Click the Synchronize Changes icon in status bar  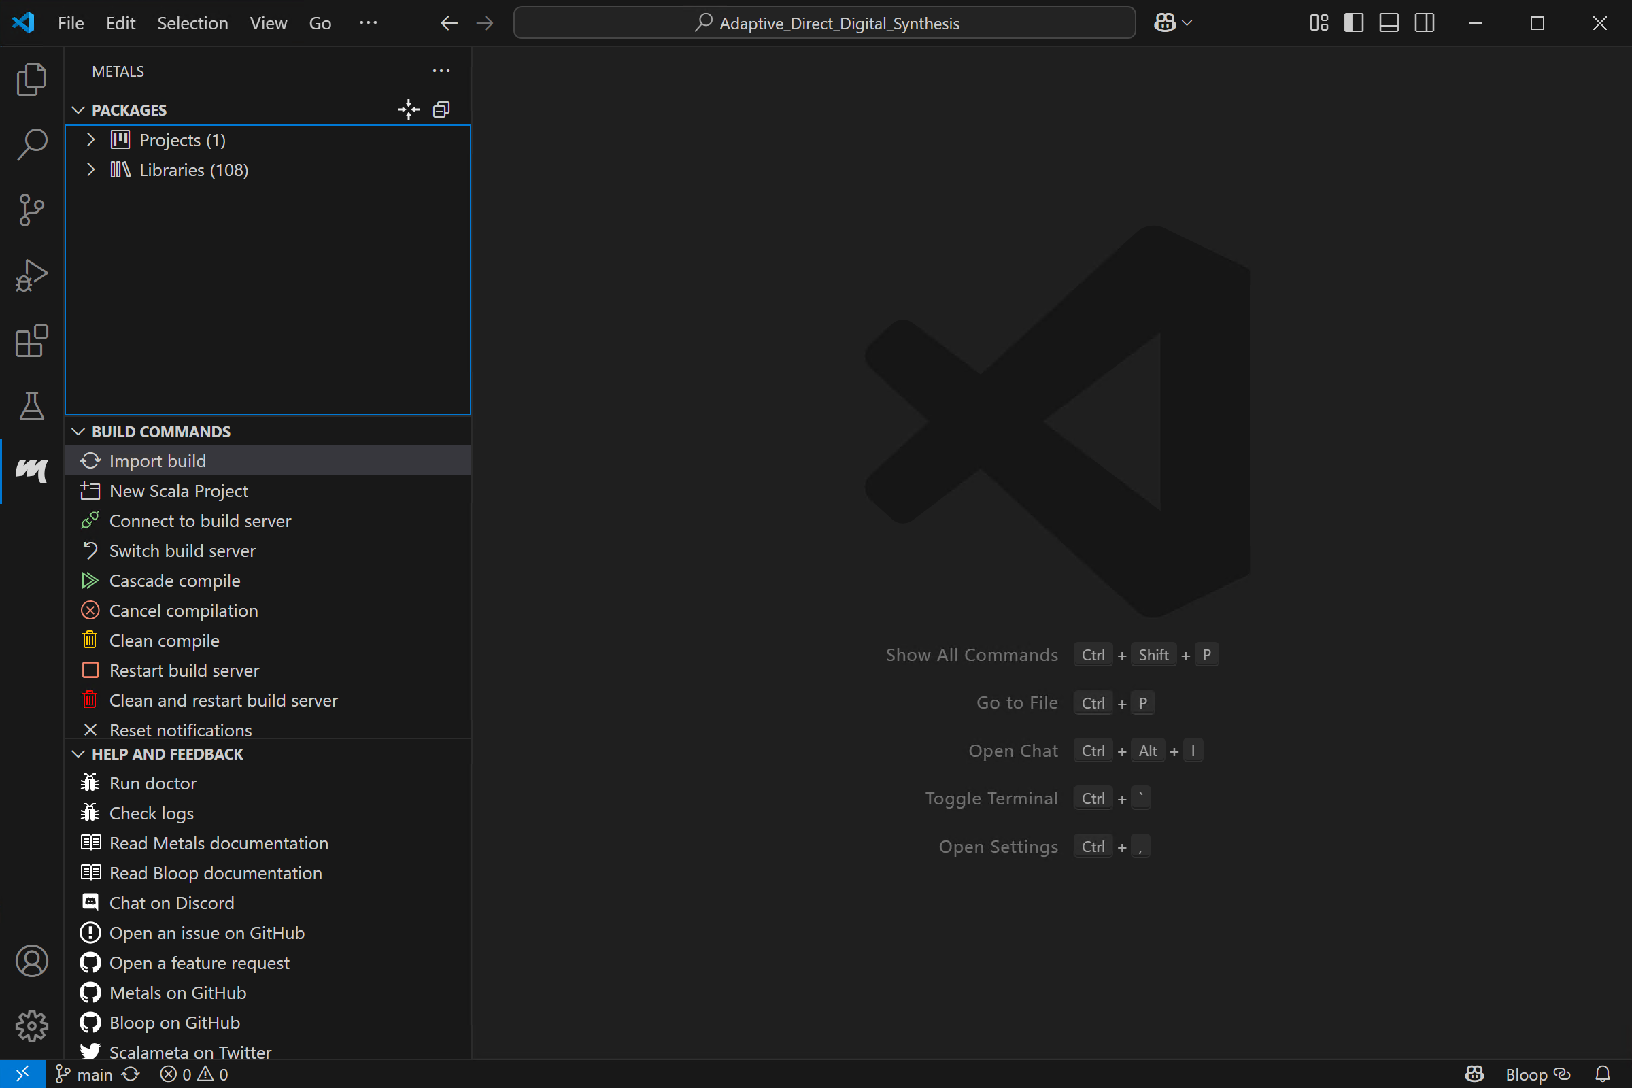(x=131, y=1074)
